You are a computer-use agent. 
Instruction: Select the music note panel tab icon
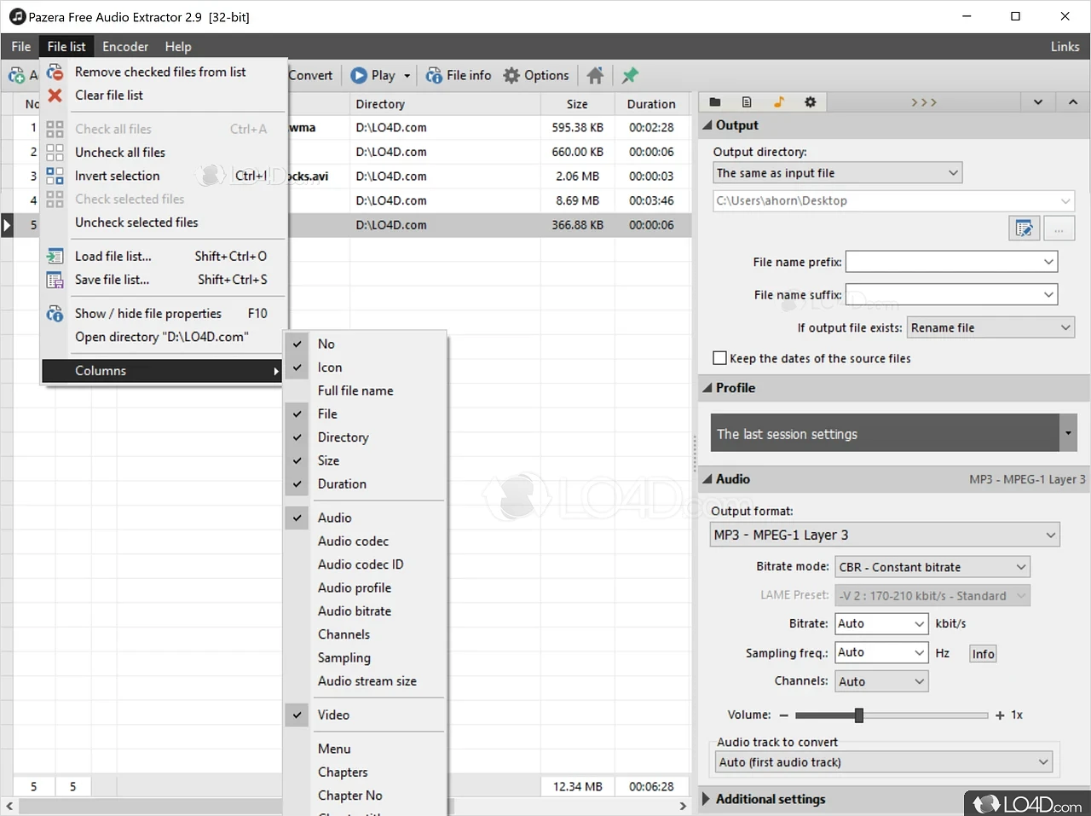pyautogui.click(x=778, y=102)
